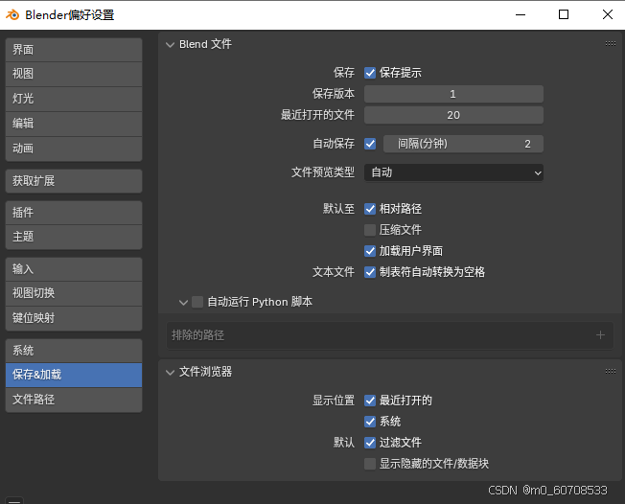Click the 间隔(分钟) value field
The image size is (625, 504).
tap(463, 144)
